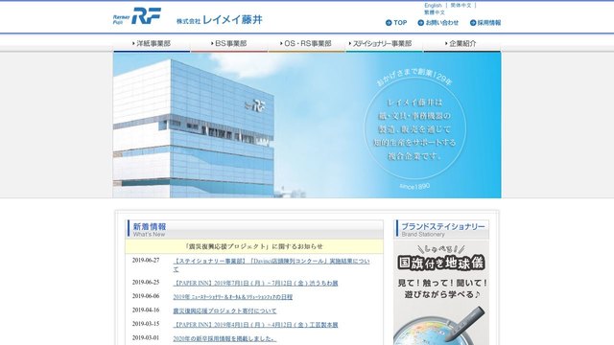The height and width of the screenshot is (345, 614).
Task: Click the date 2019-04-16
Action: [x=146, y=310]
